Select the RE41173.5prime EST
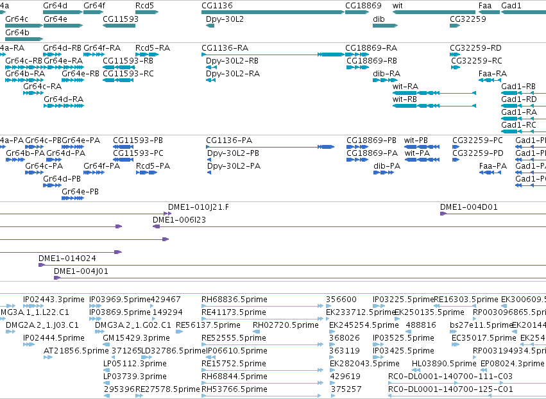Screen dimensions: 546x399 coord(262,319)
